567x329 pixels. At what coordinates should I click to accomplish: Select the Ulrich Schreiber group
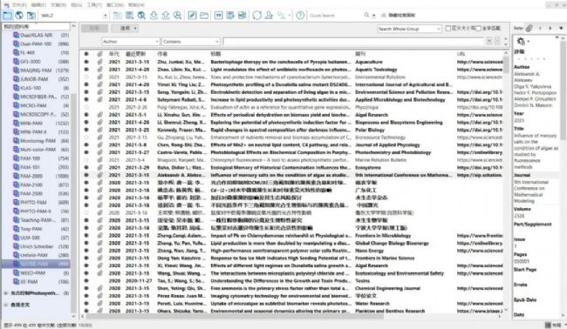pyautogui.click(x=37, y=246)
